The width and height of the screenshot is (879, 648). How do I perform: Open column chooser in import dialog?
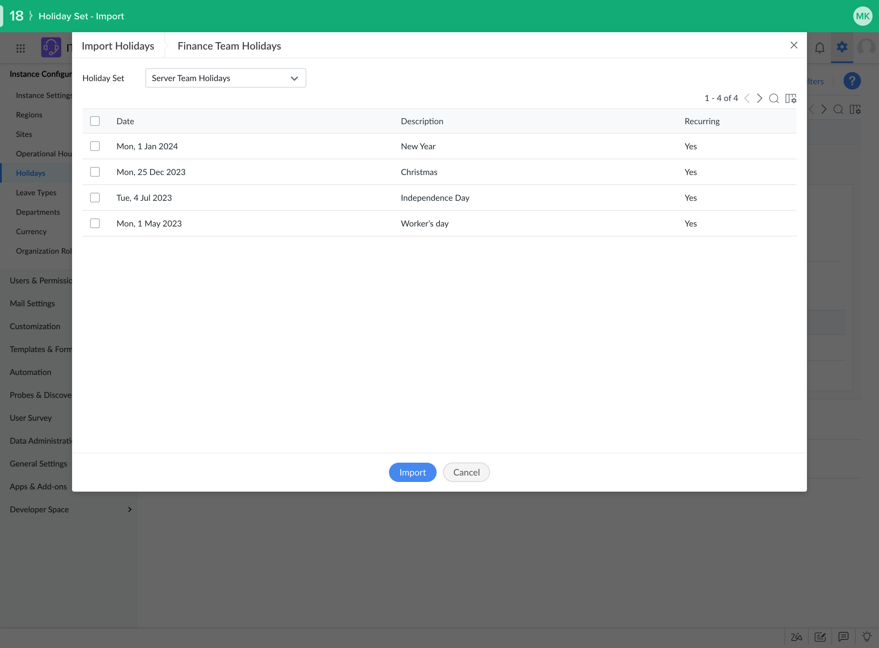[791, 98]
